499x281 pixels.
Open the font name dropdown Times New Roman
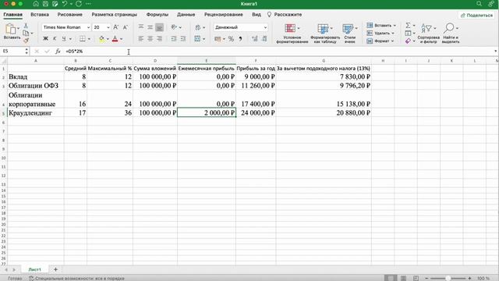coord(88,27)
